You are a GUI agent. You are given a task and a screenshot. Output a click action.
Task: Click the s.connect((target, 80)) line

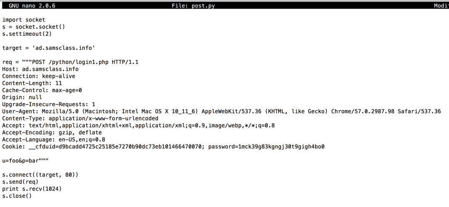coord(40,175)
